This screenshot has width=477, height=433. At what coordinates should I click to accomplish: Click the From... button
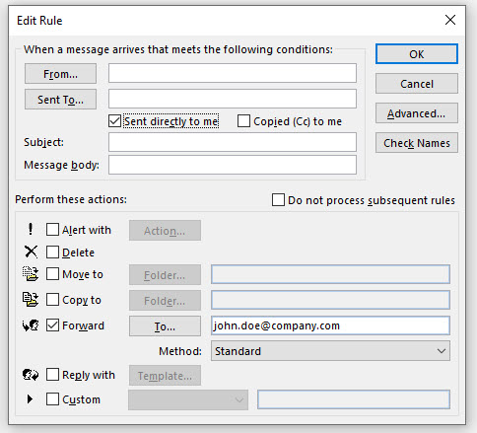[60, 74]
